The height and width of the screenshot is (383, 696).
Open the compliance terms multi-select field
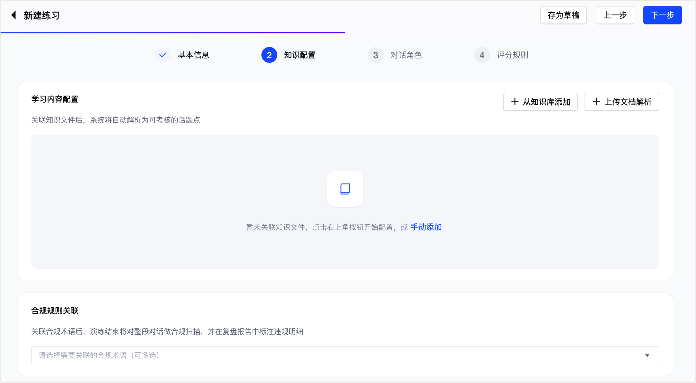(x=345, y=355)
